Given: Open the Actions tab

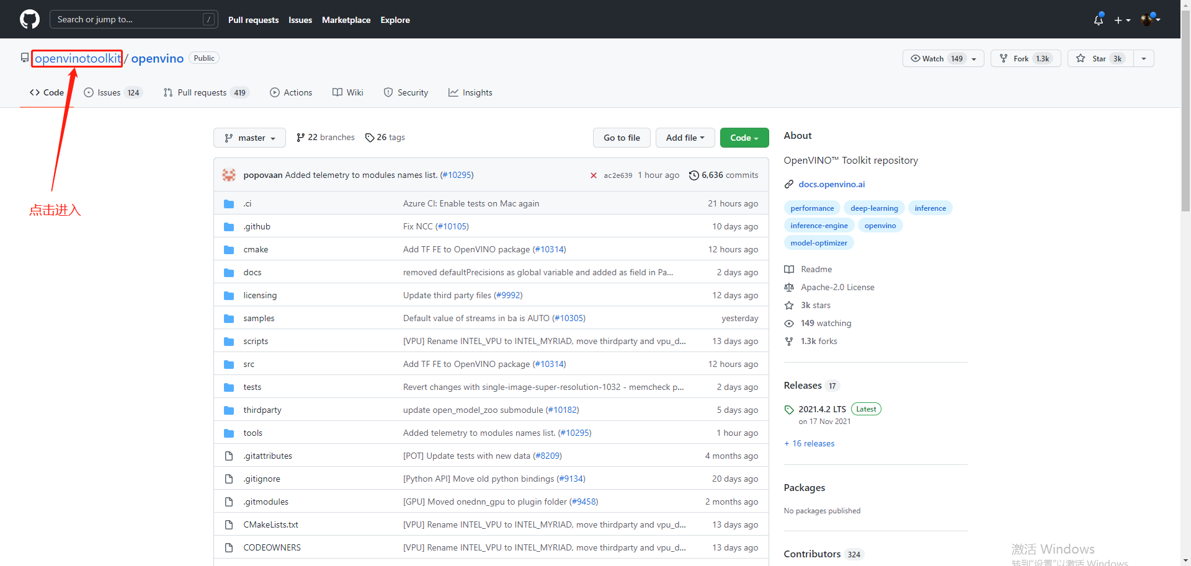Looking at the screenshot, I should (x=291, y=92).
